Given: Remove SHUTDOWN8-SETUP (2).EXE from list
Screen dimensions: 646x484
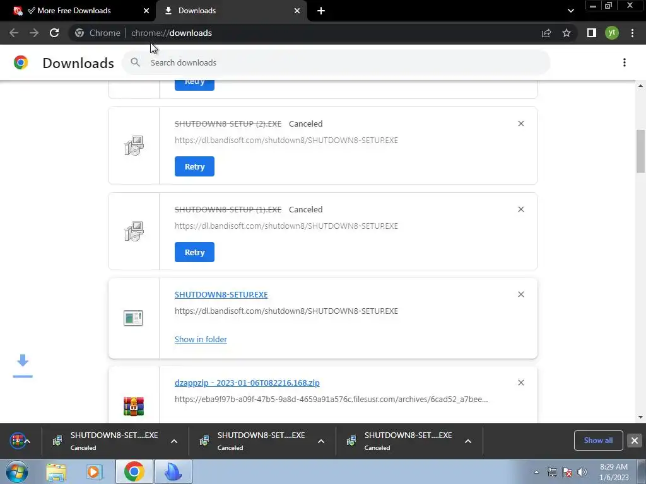Looking at the screenshot, I should [x=520, y=124].
